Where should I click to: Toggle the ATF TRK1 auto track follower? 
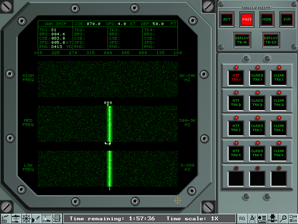(236, 77)
